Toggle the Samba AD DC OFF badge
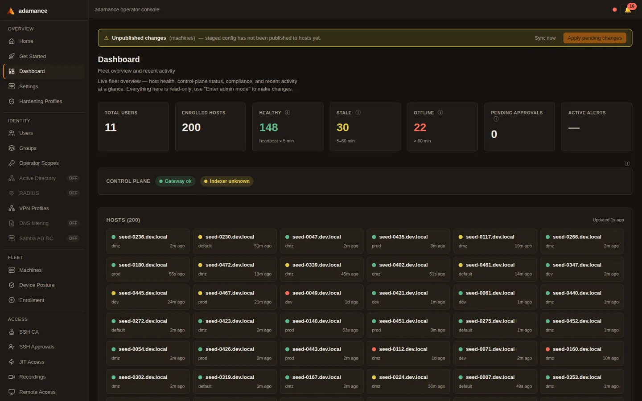The height and width of the screenshot is (401, 642). (73, 238)
